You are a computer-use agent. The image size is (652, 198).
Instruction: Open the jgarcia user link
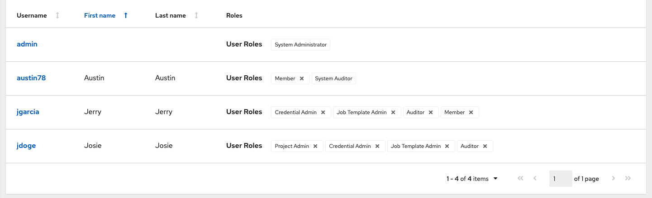click(x=28, y=112)
